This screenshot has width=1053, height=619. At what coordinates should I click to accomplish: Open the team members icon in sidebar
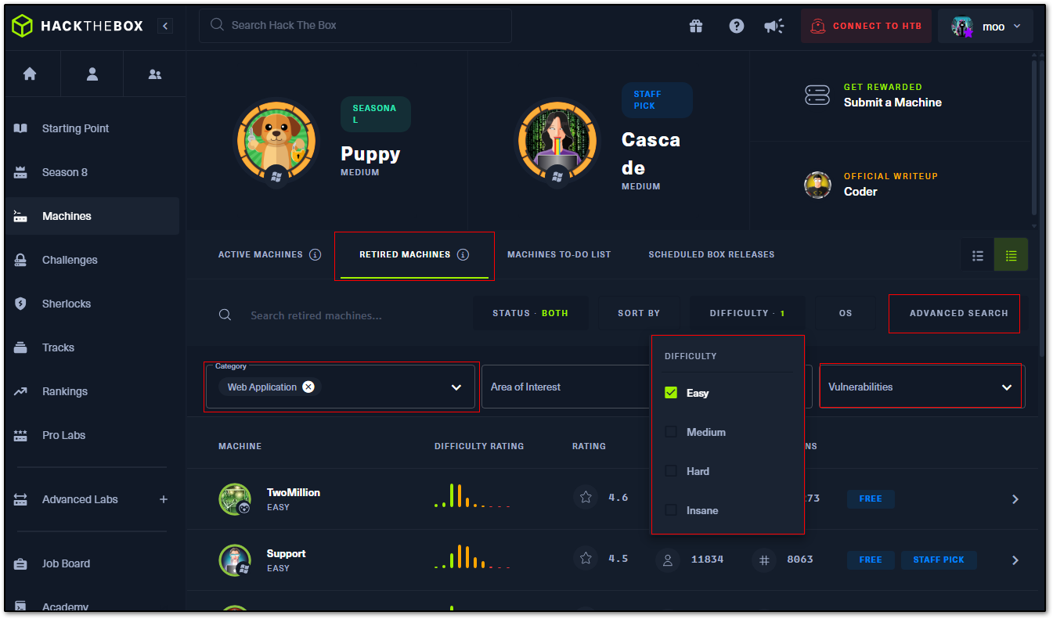[155, 74]
